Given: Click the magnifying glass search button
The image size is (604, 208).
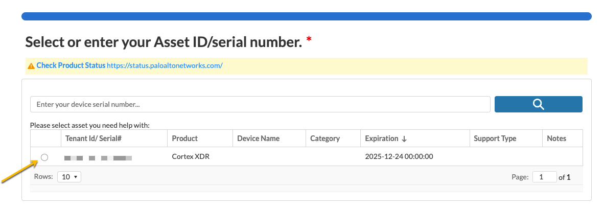Looking at the screenshot, I should point(538,104).
